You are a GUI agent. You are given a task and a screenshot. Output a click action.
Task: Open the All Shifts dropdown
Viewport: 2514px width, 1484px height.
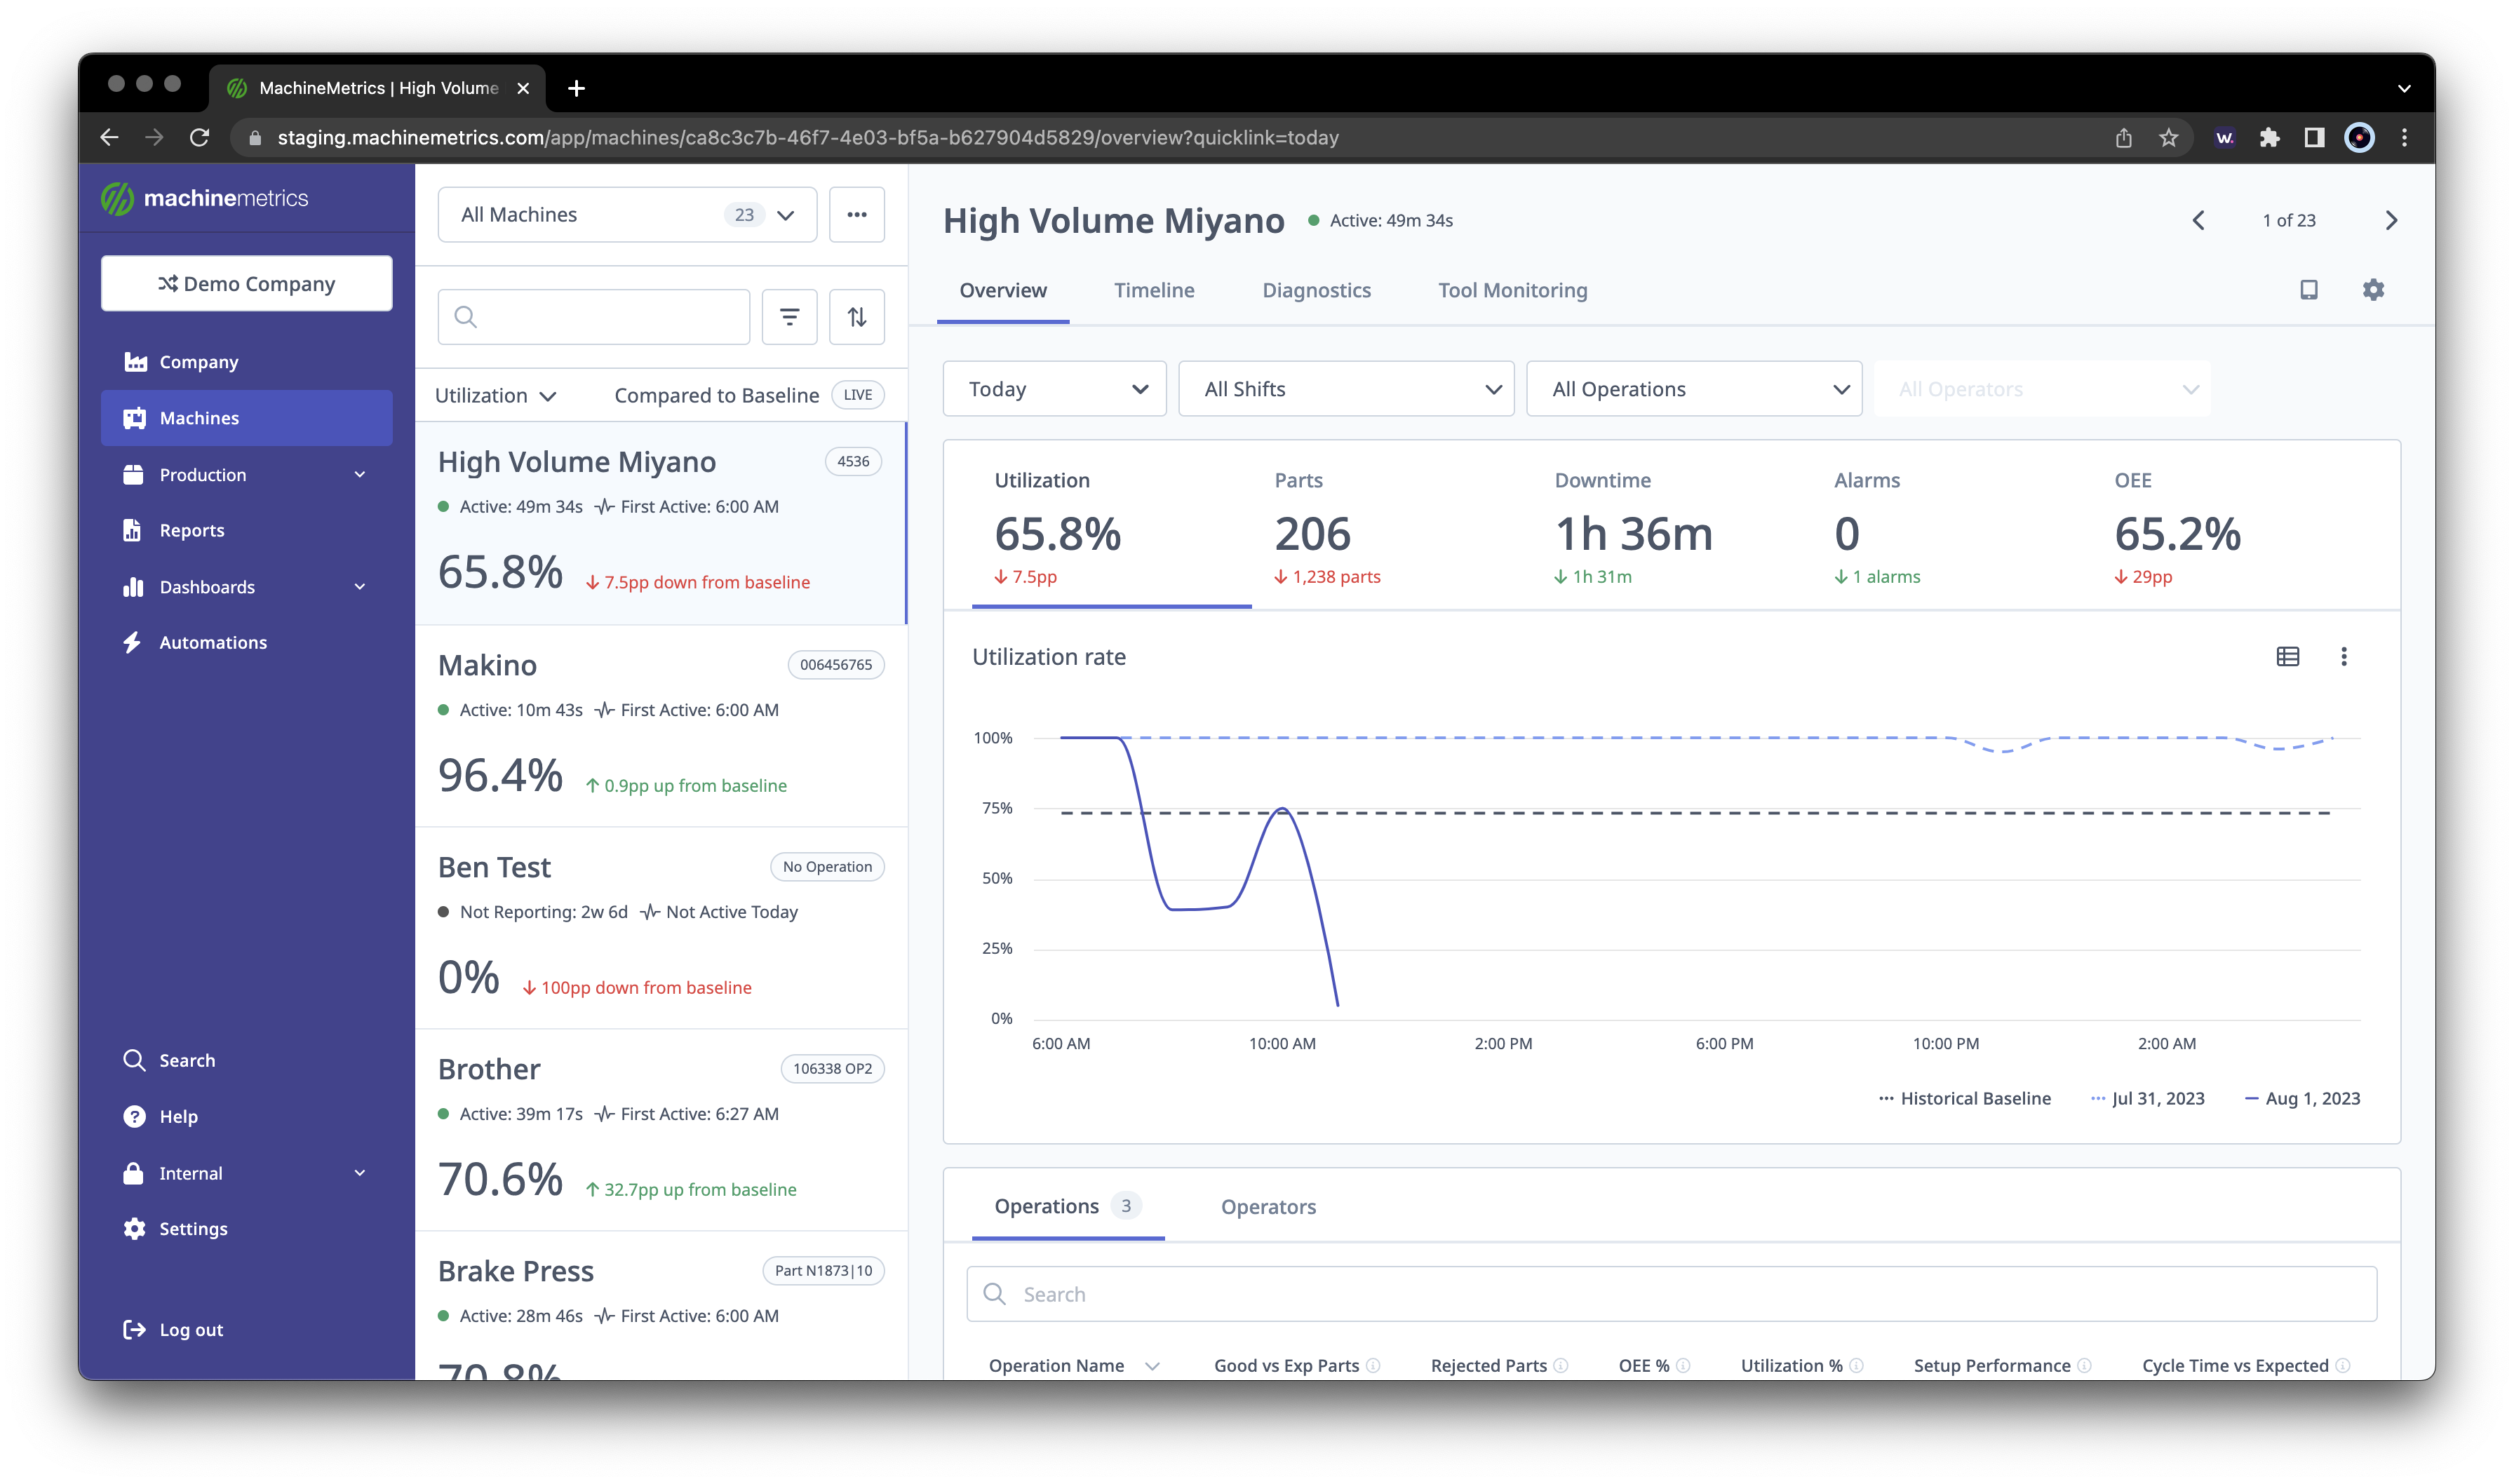coord(1345,389)
